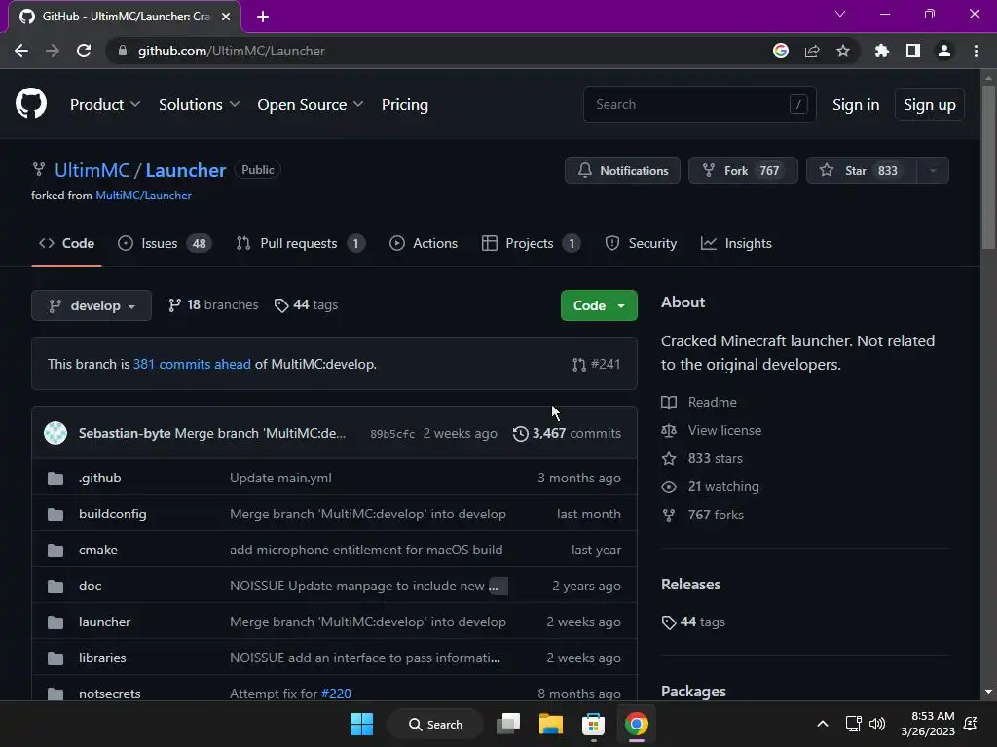The width and height of the screenshot is (997, 747).
Task: Switch to the Issues tab
Action: click(165, 243)
